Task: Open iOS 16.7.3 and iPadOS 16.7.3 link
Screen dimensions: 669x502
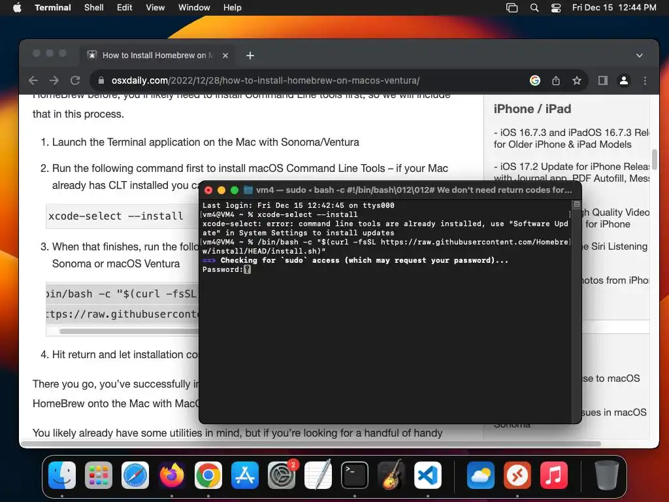Action: 571,139
